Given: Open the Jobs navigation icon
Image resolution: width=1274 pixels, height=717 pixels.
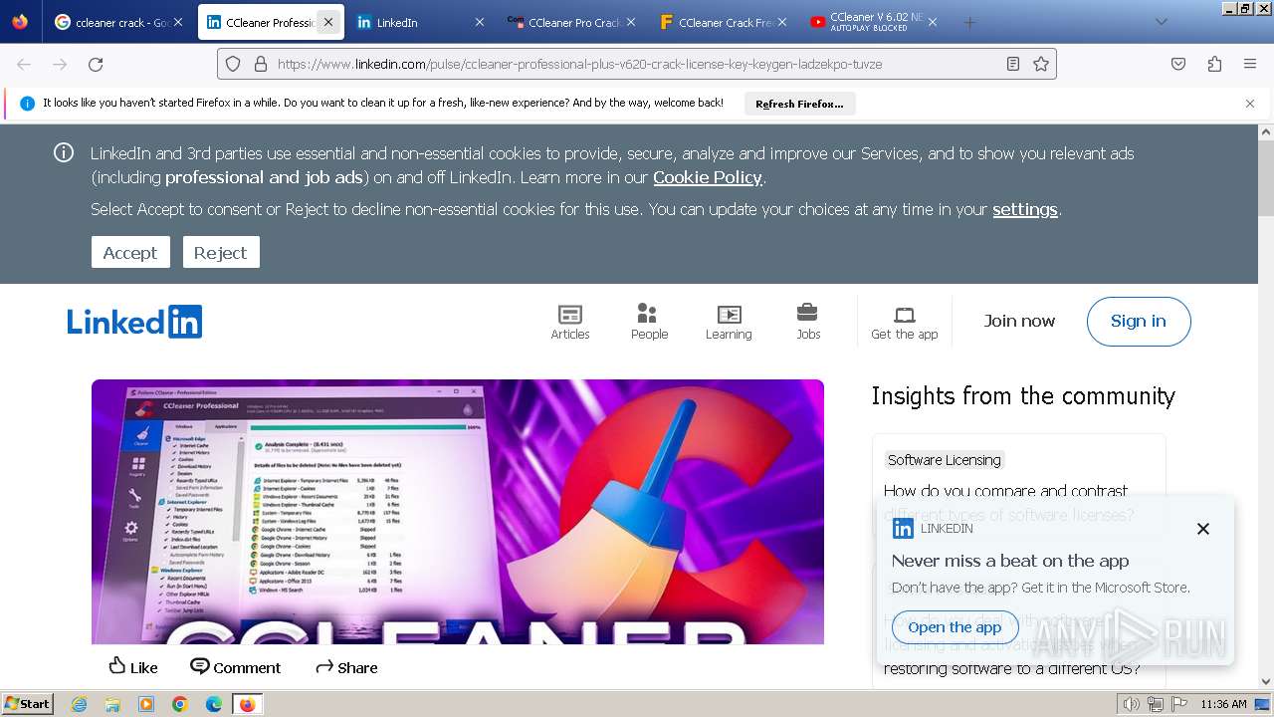Looking at the screenshot, I should tap(808, 322).
